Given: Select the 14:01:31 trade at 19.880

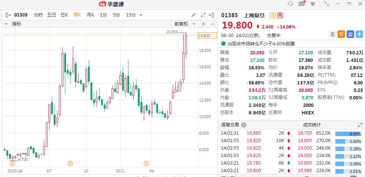Looking at the screenshot, I should pos(255,133).
